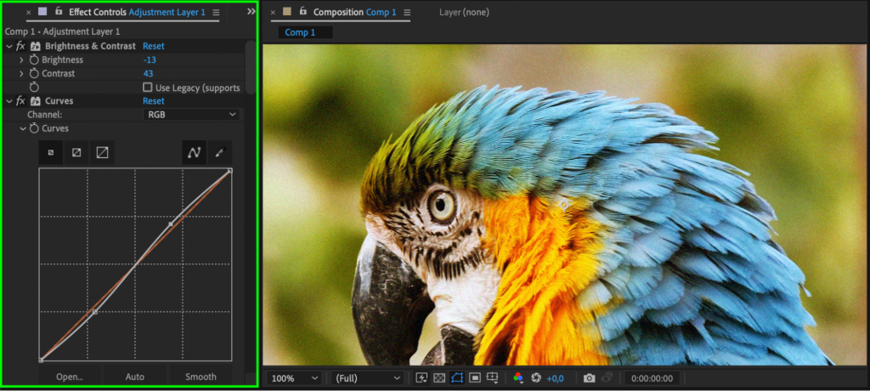Open the Channel RGB dropdown
Screen dimensions: 870x391
click(191, 114)
